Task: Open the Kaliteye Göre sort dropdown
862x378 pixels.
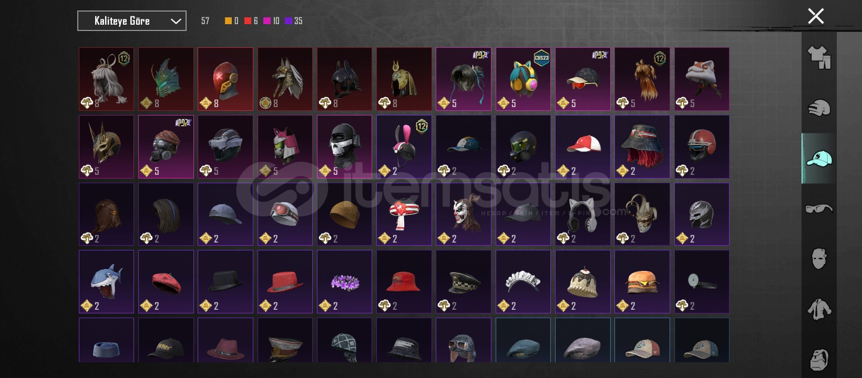Action: tap(132, 21)
